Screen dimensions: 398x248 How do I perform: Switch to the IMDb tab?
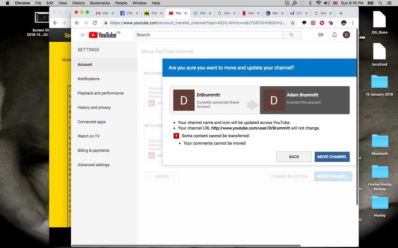click(153, 13)
